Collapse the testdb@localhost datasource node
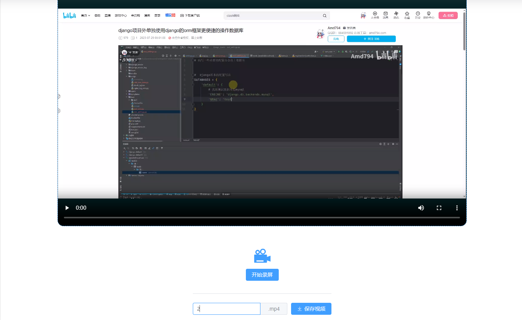The width and height of the screenshot is (522, 320). pyautogui.click(x=124, y=158)
